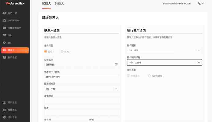Click the 邮编 field label
212x122 pixels.
click(92, 120)
